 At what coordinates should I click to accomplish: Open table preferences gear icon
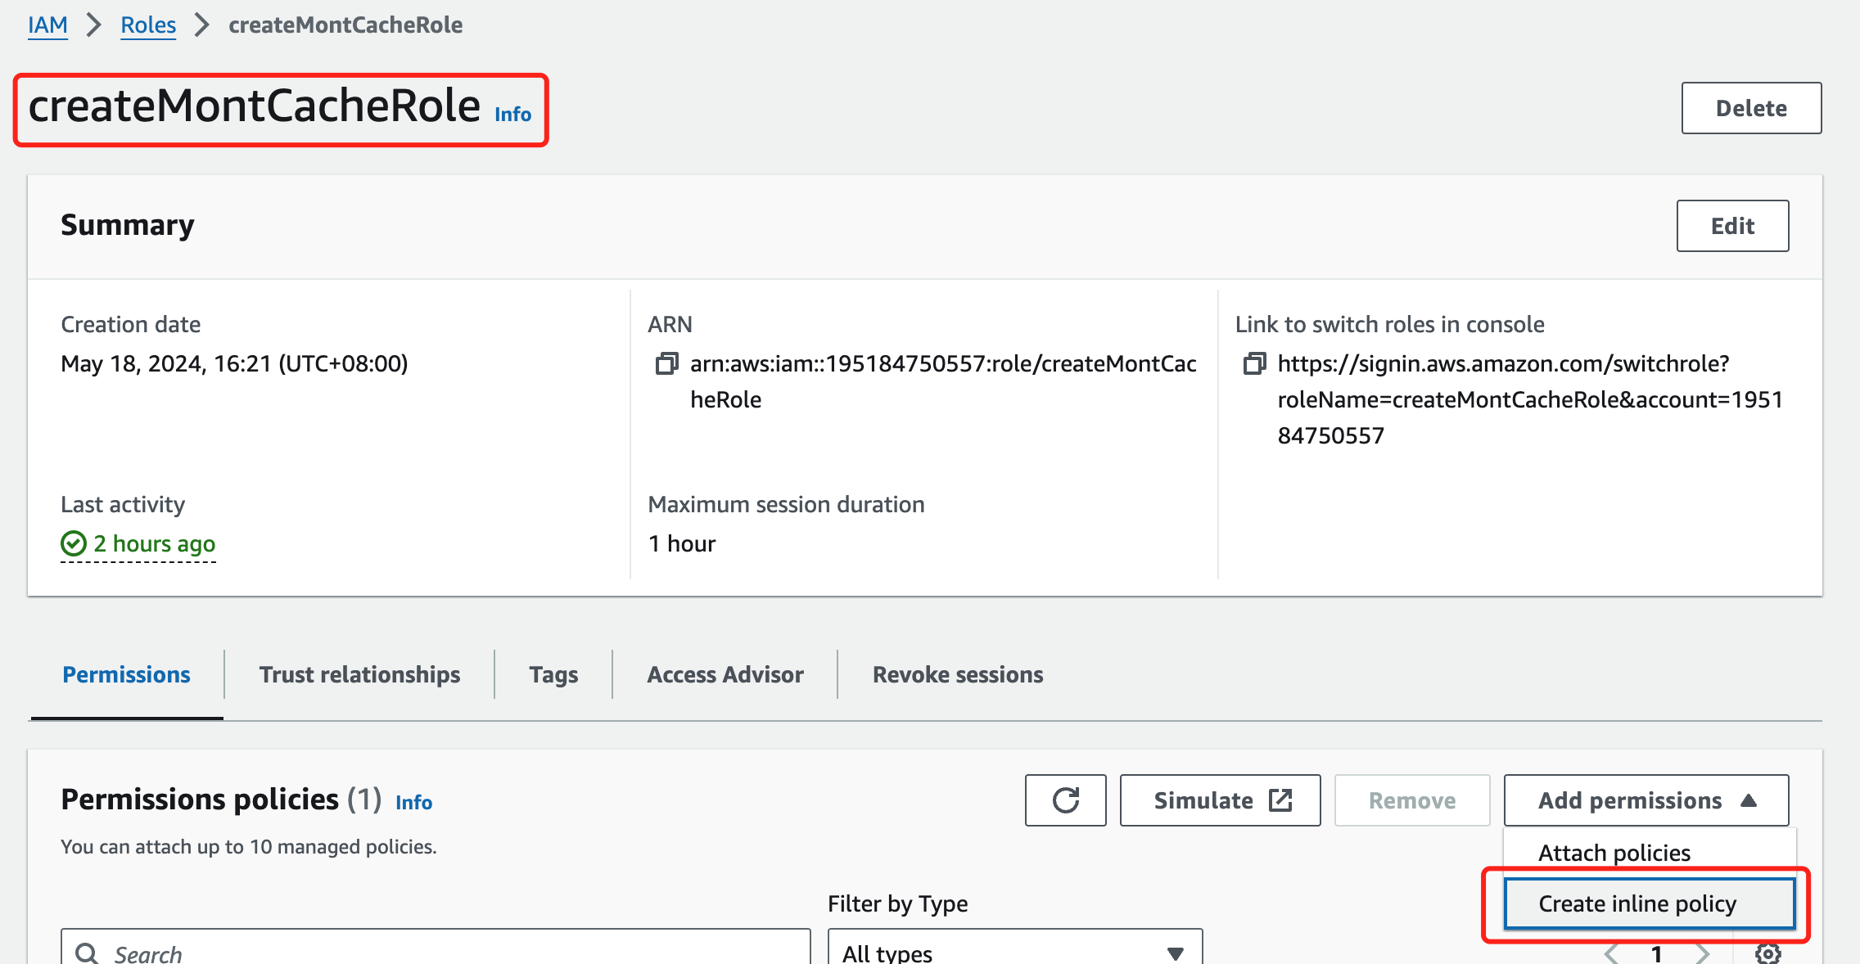tap(1768, 953)
